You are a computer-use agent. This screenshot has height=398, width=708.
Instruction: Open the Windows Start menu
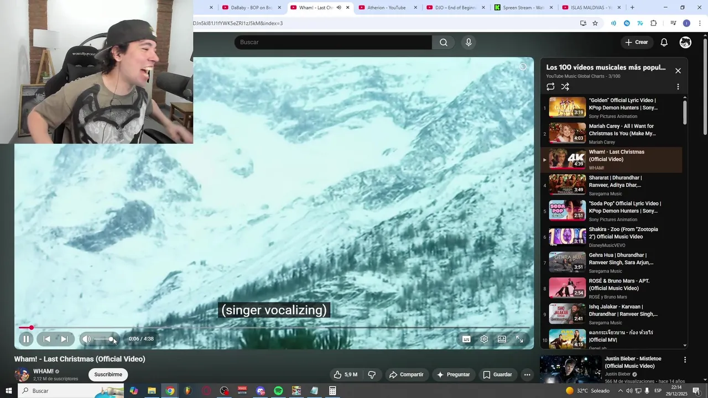click(9, 391)
